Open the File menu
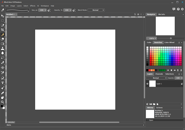Screen dimensions: 185x130 2,6
